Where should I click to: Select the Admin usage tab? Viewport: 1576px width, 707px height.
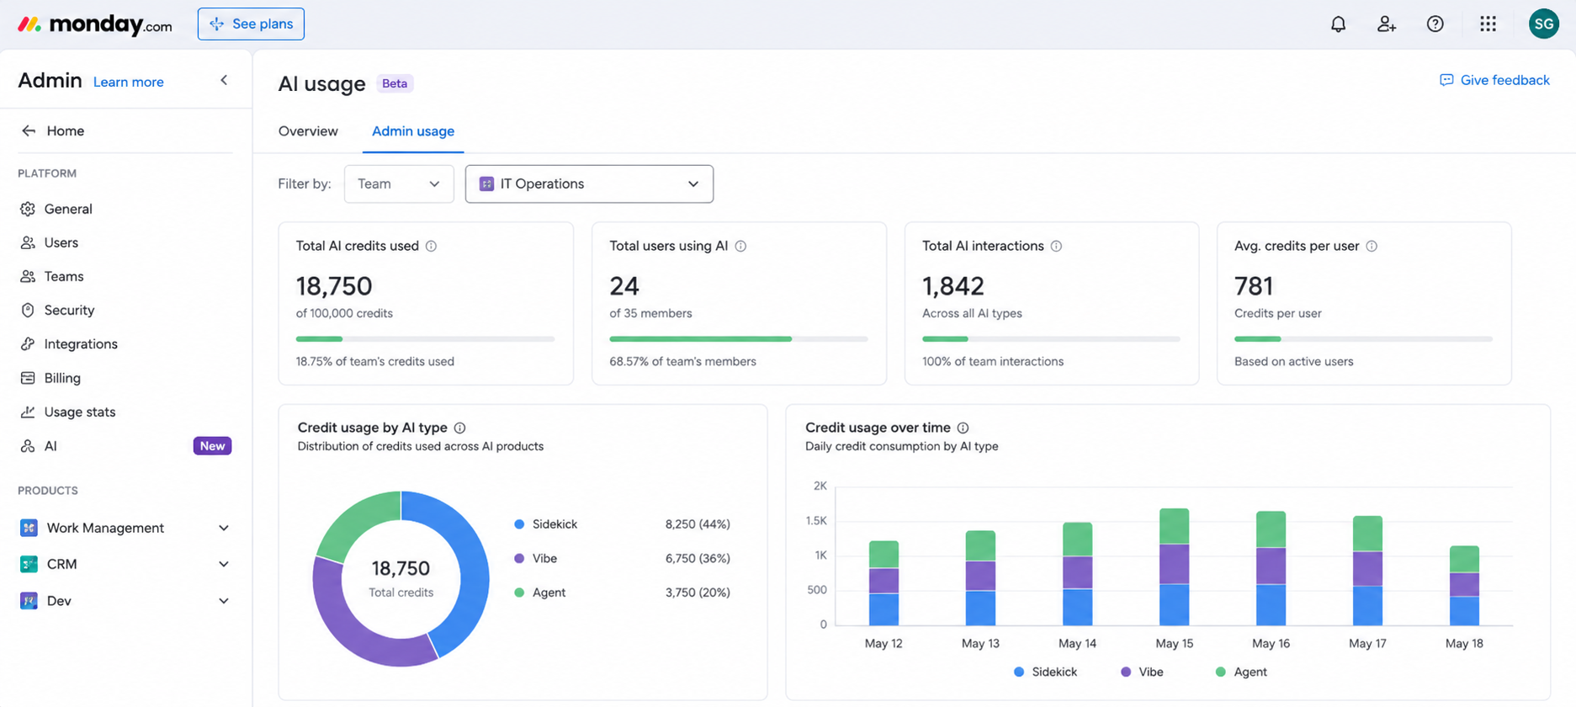click(413, 131)
